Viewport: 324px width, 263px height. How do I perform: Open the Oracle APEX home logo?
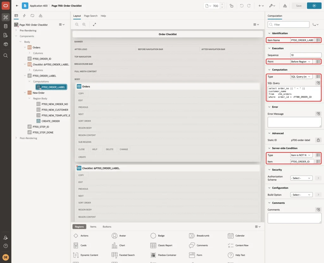point(6,6)
